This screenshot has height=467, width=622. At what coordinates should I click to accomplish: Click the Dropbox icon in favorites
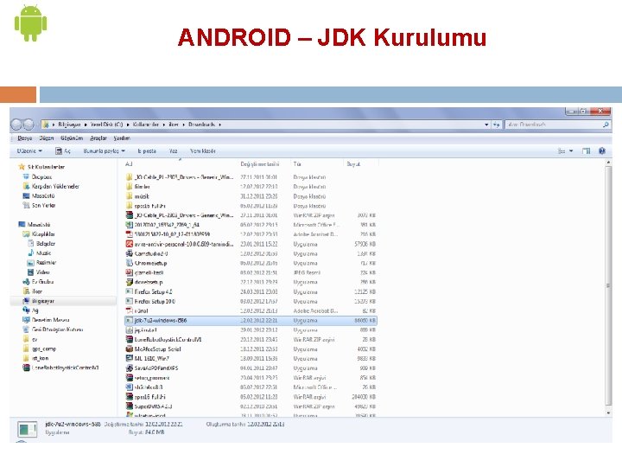[x=26, y=176]
